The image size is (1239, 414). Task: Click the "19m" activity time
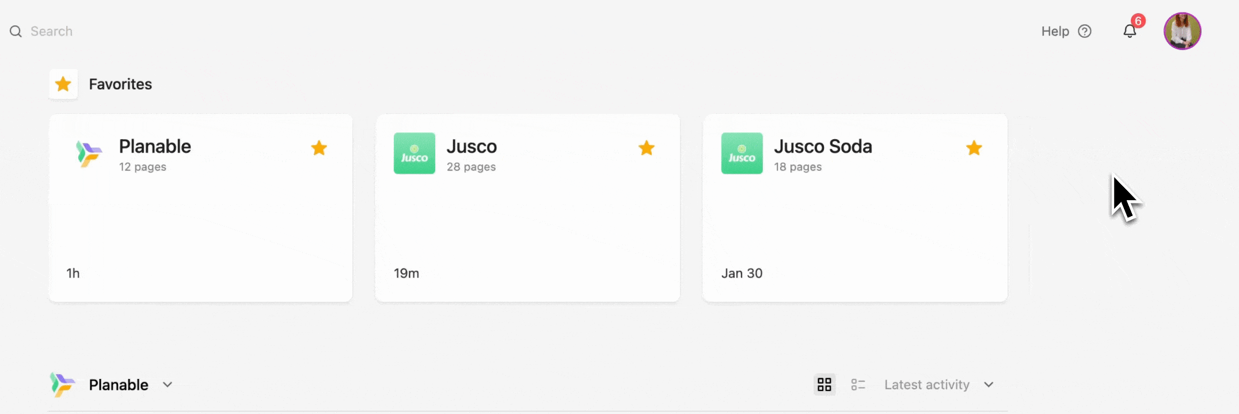[x=406, y=273]
